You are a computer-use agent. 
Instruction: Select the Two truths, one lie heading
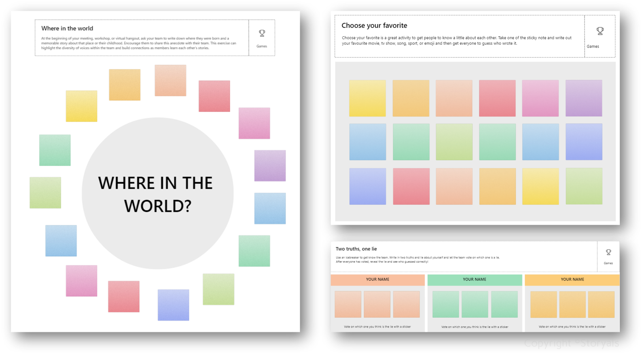356,248
